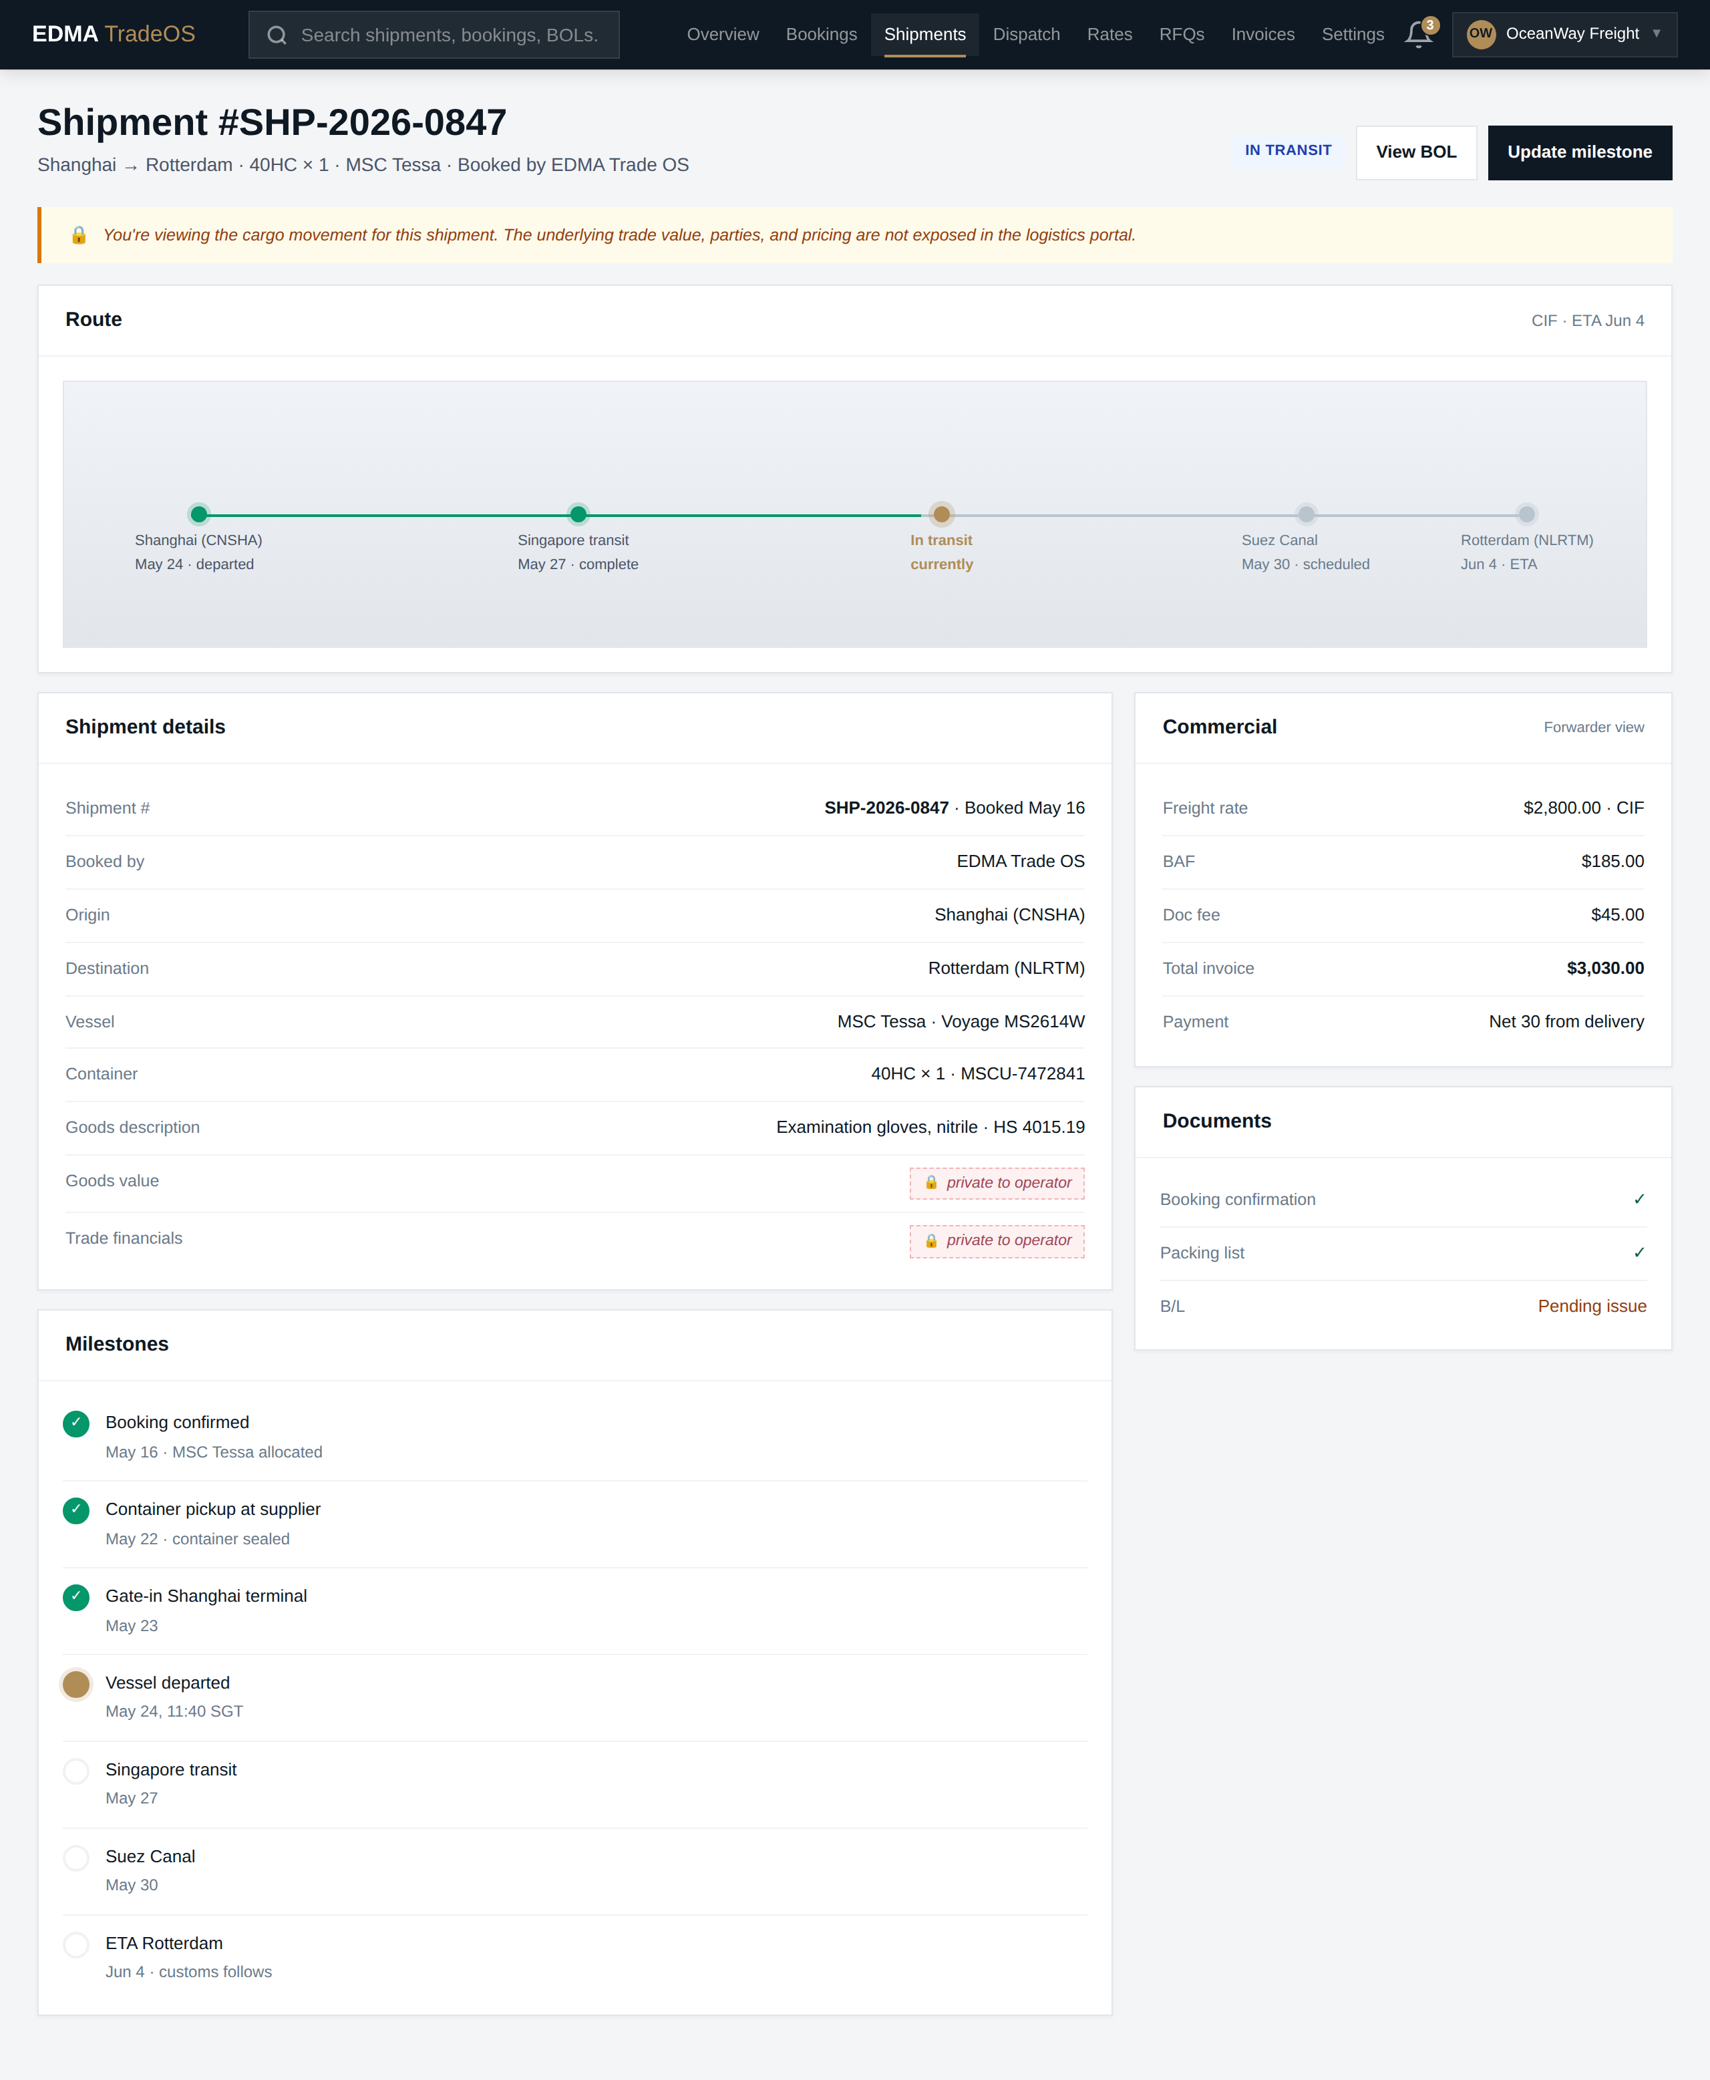Image resolution: width=1710 pixels, height=2080 pixels.
Task: Click the CIF ETA Jun 4 route label
Action: click(x=1587, y=320)
